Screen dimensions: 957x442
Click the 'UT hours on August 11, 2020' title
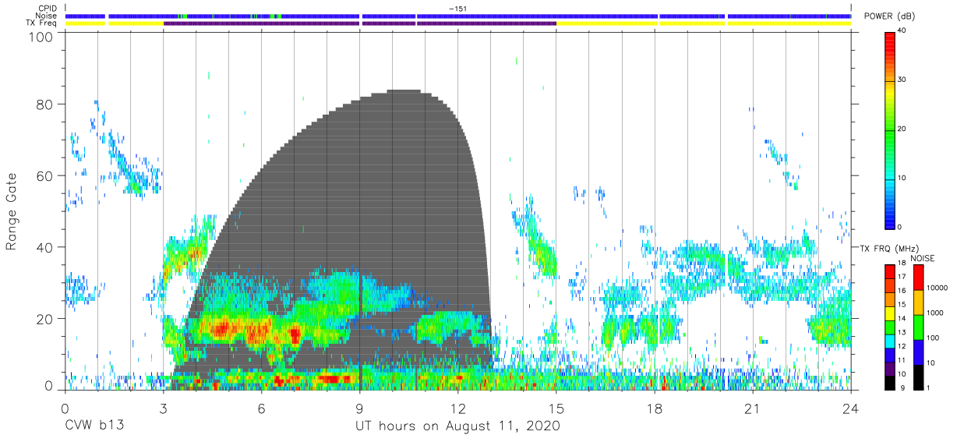coord(457,426)
